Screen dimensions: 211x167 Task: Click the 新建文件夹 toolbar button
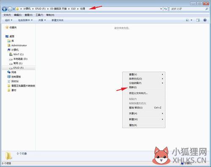(58, 20)
